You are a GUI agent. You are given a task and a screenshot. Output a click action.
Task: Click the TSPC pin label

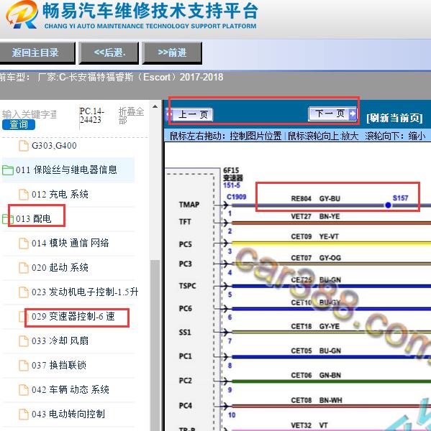click(187, 286)
